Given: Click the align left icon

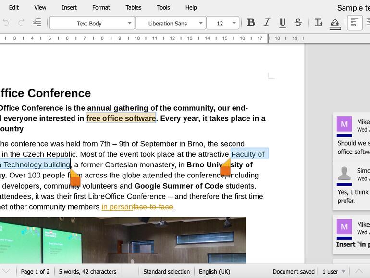Looking at the screenshot, I should tap(355, 23).
